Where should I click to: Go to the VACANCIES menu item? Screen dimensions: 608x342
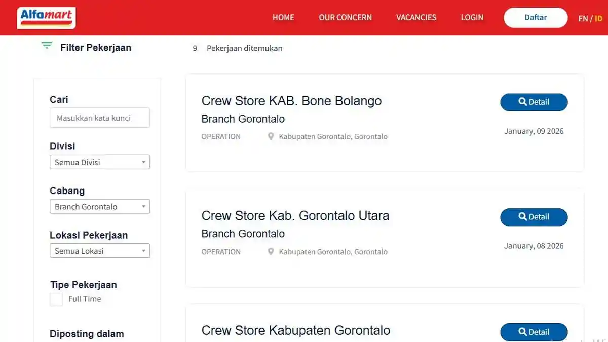point(416,17)
